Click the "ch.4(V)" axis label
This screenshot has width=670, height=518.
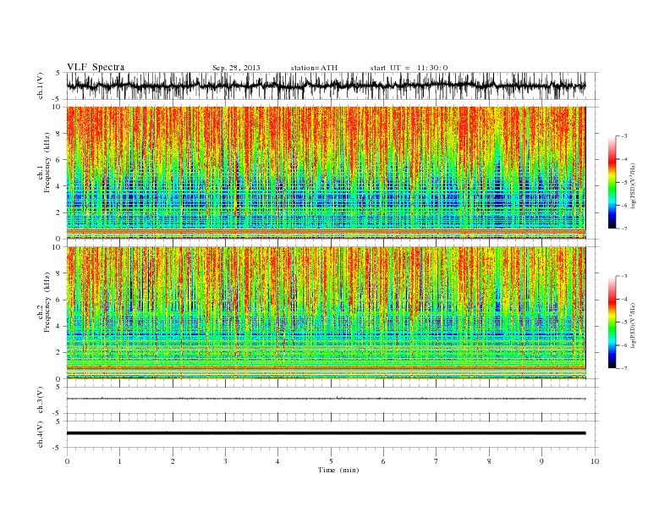pyautogui.click(x=41, y=434)
